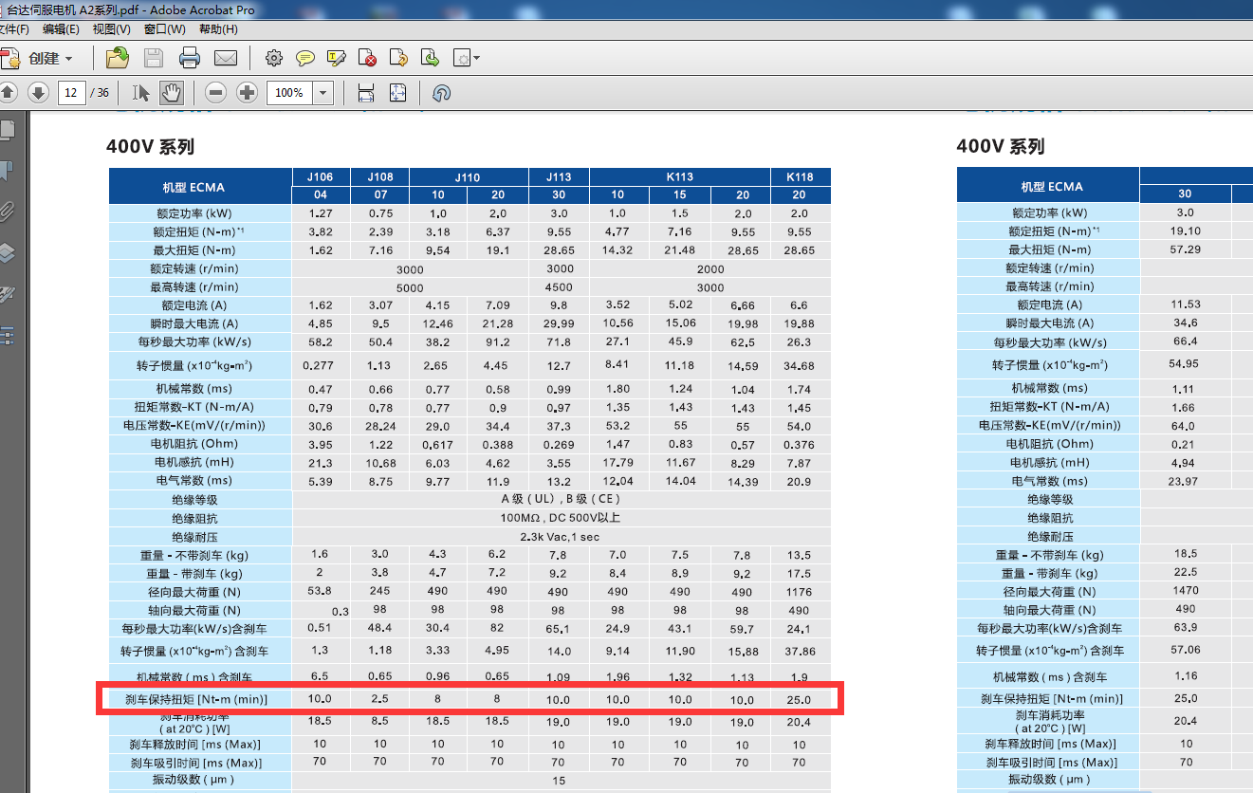This screenshot has width=1253, height=793.
Task: Click the K118 column header
Action: coord(800,176)
